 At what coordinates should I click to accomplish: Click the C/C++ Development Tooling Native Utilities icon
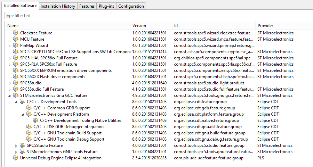coord(35,120)
